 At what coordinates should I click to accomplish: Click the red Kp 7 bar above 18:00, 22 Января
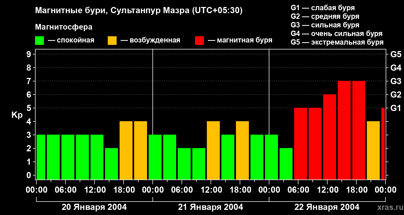tap(359, 130)
